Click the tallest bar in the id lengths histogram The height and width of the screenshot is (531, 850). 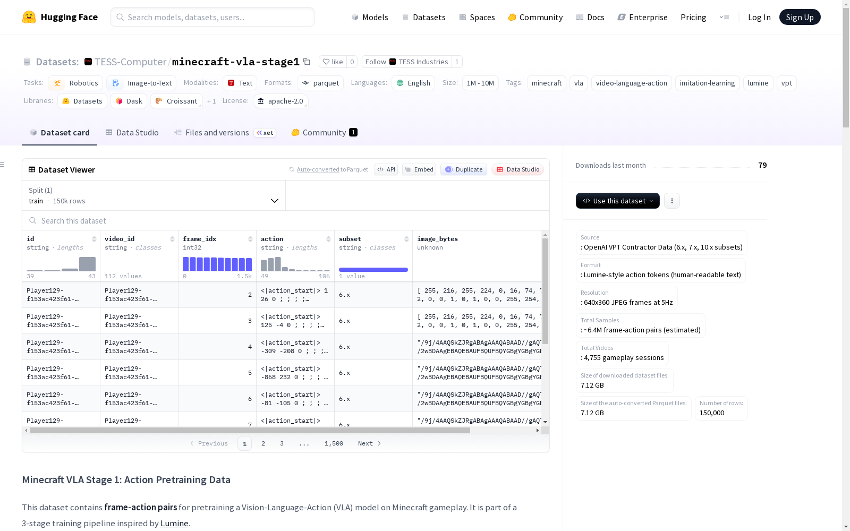point(87,264)
